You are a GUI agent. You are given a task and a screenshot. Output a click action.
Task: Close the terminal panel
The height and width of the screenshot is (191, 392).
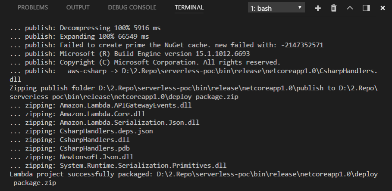pyautogui.click(x=383, y=8)
